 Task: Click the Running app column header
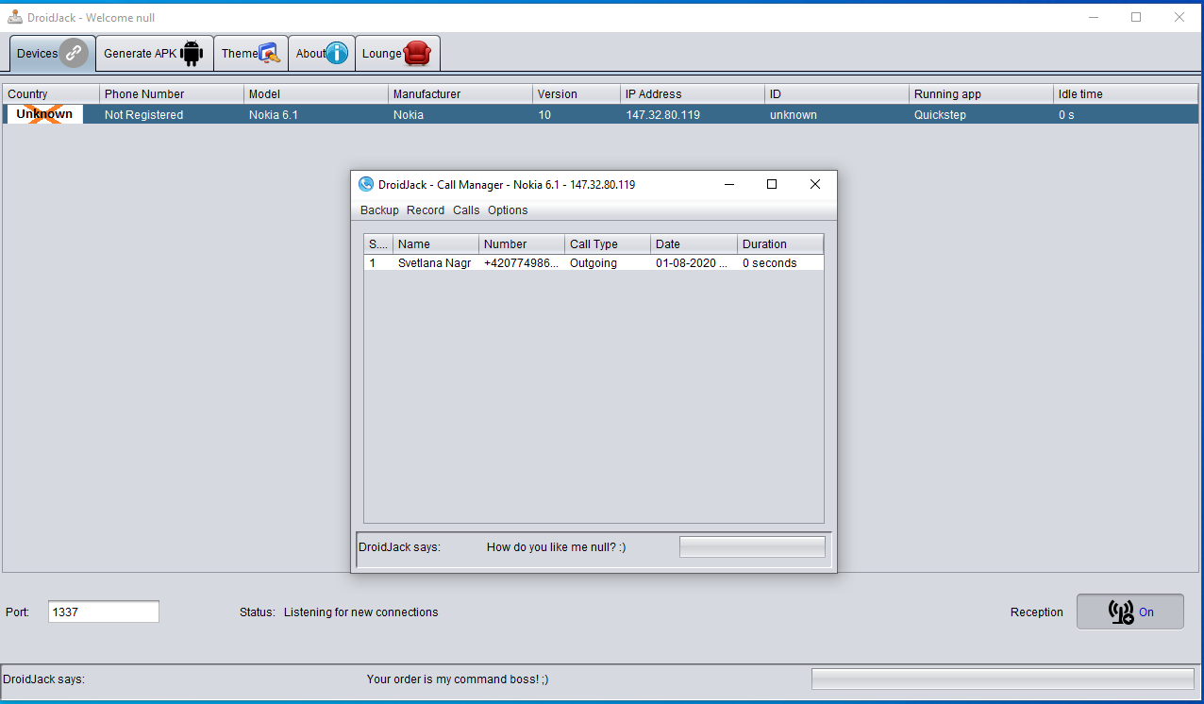(x=981, y=93)
